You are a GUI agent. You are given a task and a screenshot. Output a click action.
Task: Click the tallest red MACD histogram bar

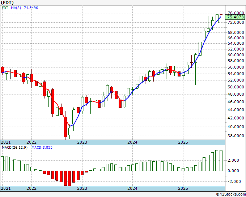coord(65,178)
